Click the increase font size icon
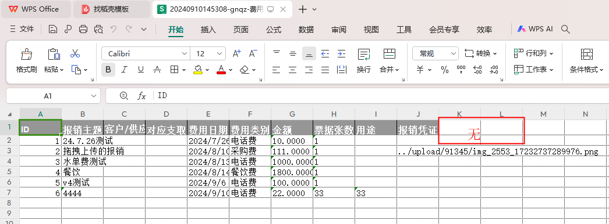Viewport: 609px width, 224px height. (236, 53)
